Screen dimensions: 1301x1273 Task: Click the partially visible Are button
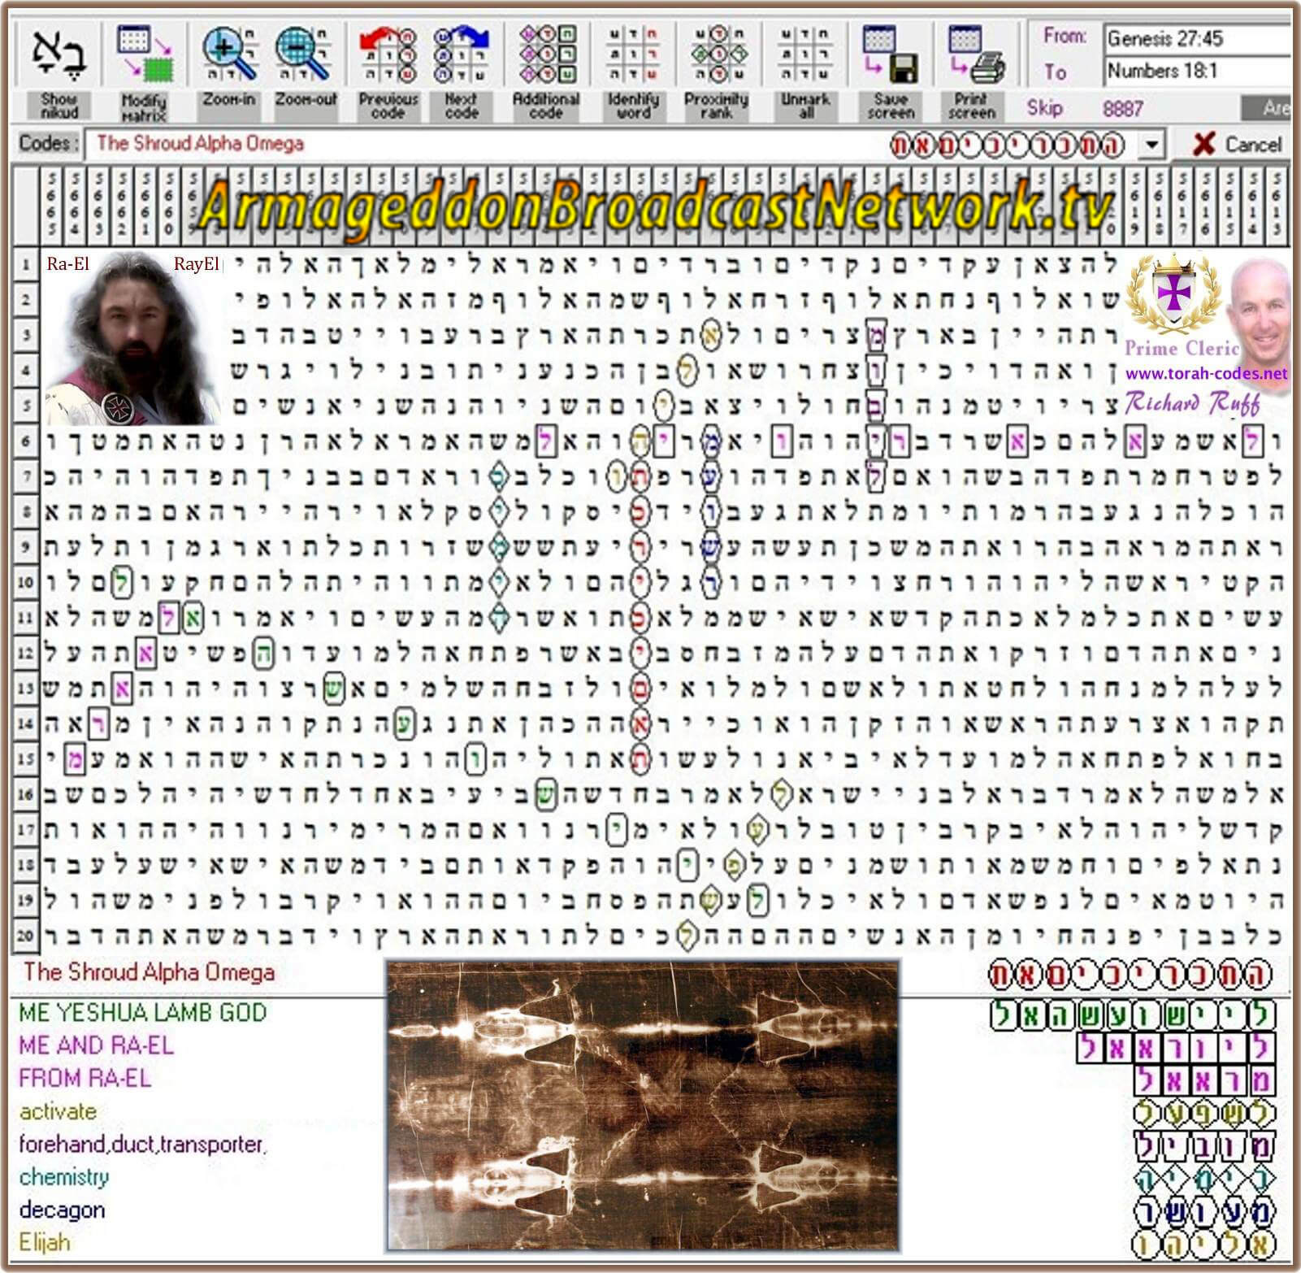click(1266, 108)
